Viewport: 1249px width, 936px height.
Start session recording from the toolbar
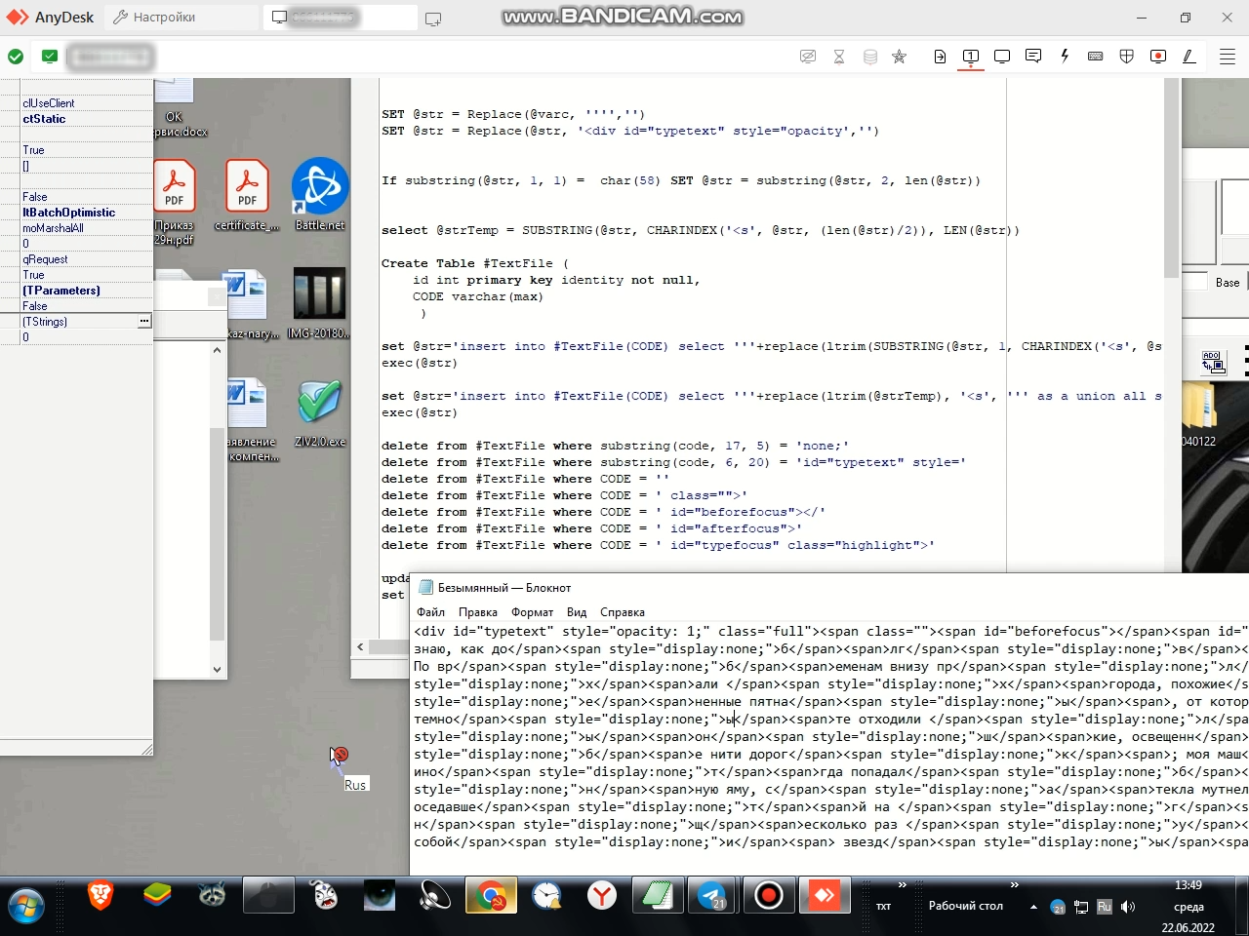[x=1158, y=57]
